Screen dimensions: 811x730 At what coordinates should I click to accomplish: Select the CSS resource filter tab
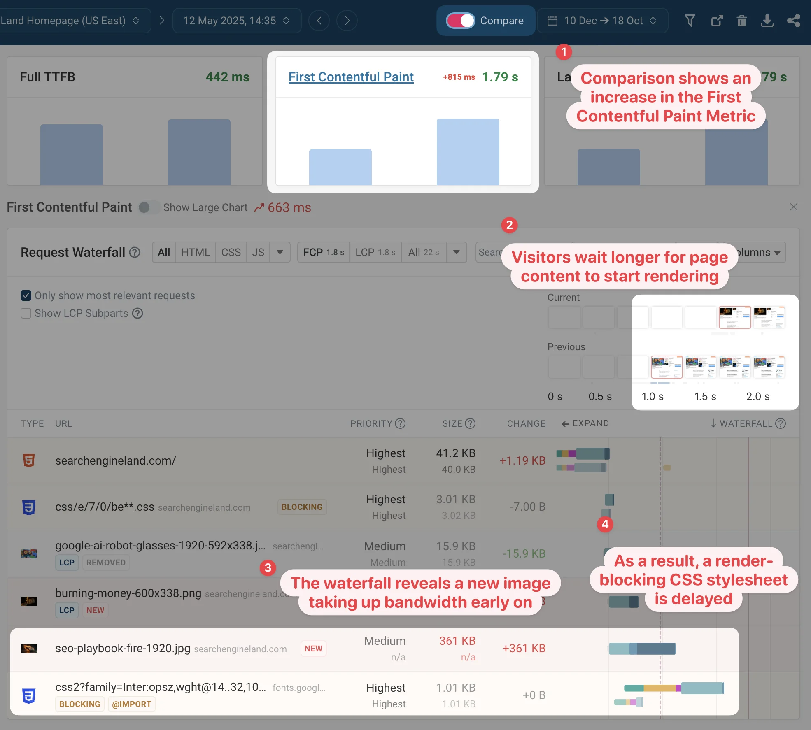(x=231, y=252)
